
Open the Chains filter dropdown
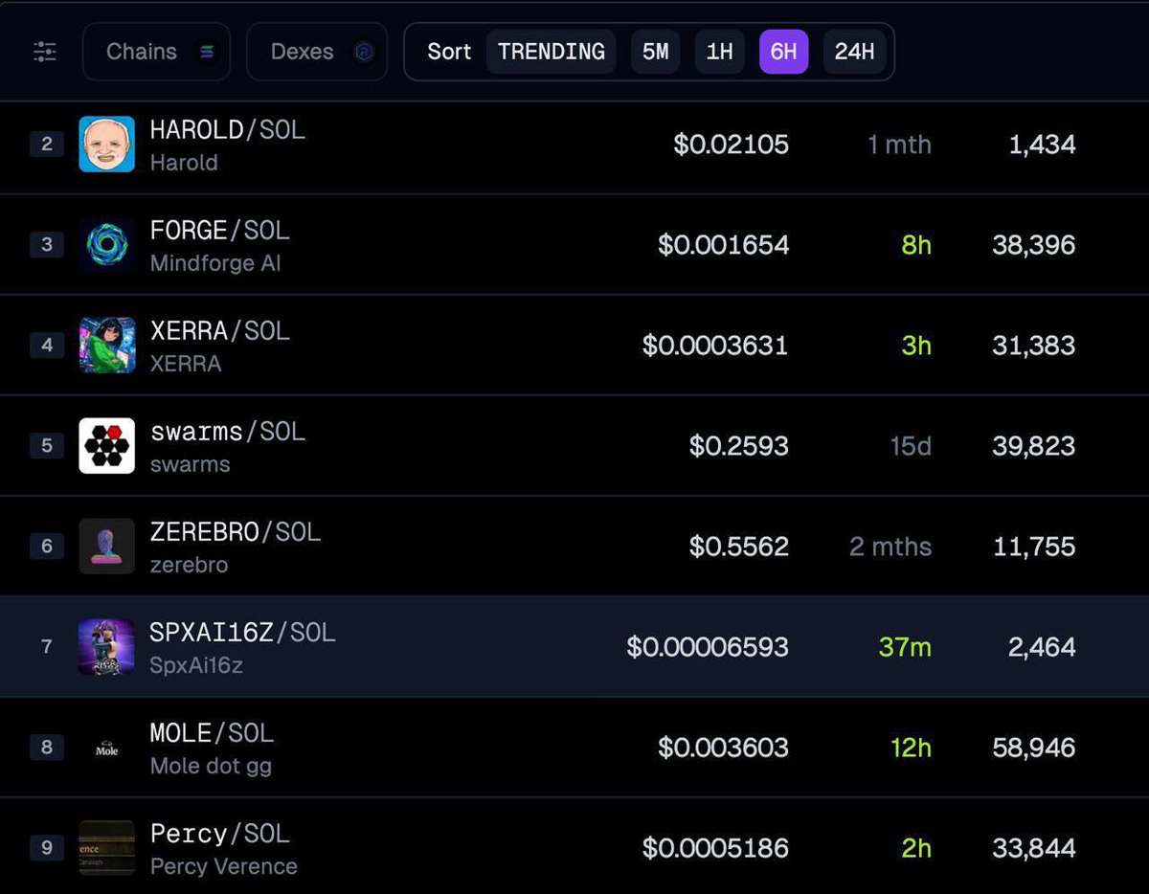tap(156, 52)
